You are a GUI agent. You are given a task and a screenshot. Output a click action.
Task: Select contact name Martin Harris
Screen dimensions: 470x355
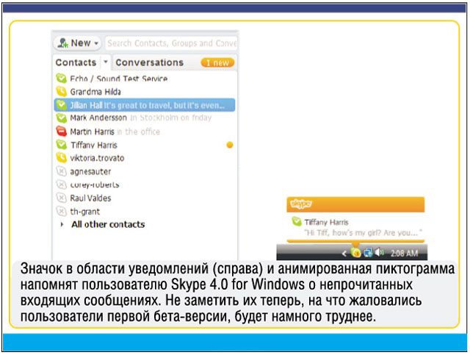point(92,132)
